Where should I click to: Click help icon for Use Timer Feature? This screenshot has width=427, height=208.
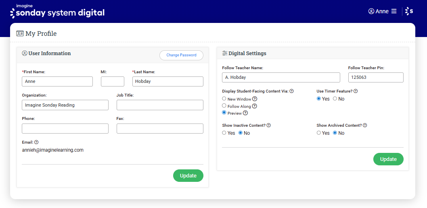tap(356, 91)
